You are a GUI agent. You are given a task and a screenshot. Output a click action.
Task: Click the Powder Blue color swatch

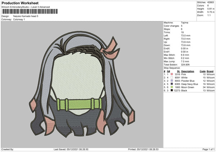pyautogui.click(x=172, y=81)
